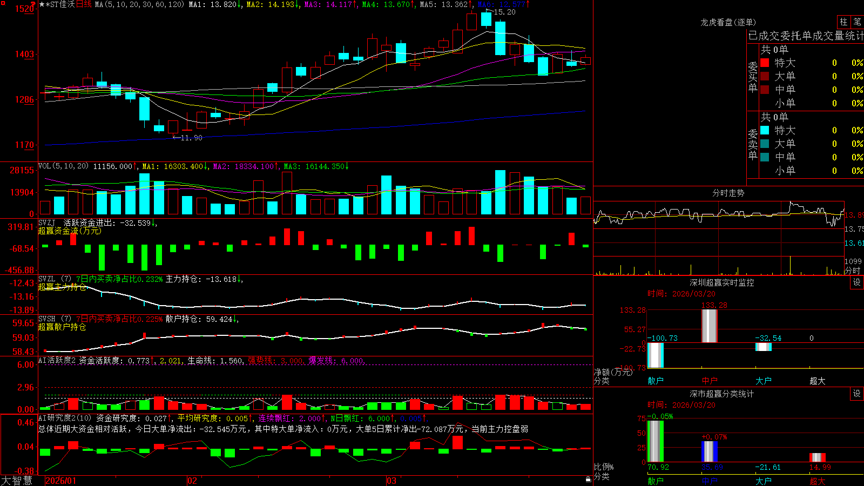The image size is (864, 486).
Task: Click the red question mark icon beside 1520
Action: click(33, 4)
